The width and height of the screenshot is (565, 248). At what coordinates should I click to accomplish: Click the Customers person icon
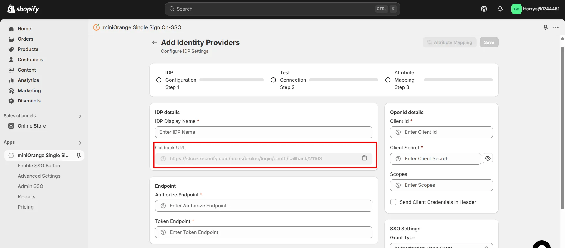(x=11, y=59)
